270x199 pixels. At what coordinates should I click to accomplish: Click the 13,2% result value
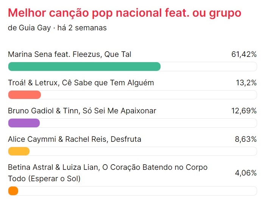[x=246, y=83]
